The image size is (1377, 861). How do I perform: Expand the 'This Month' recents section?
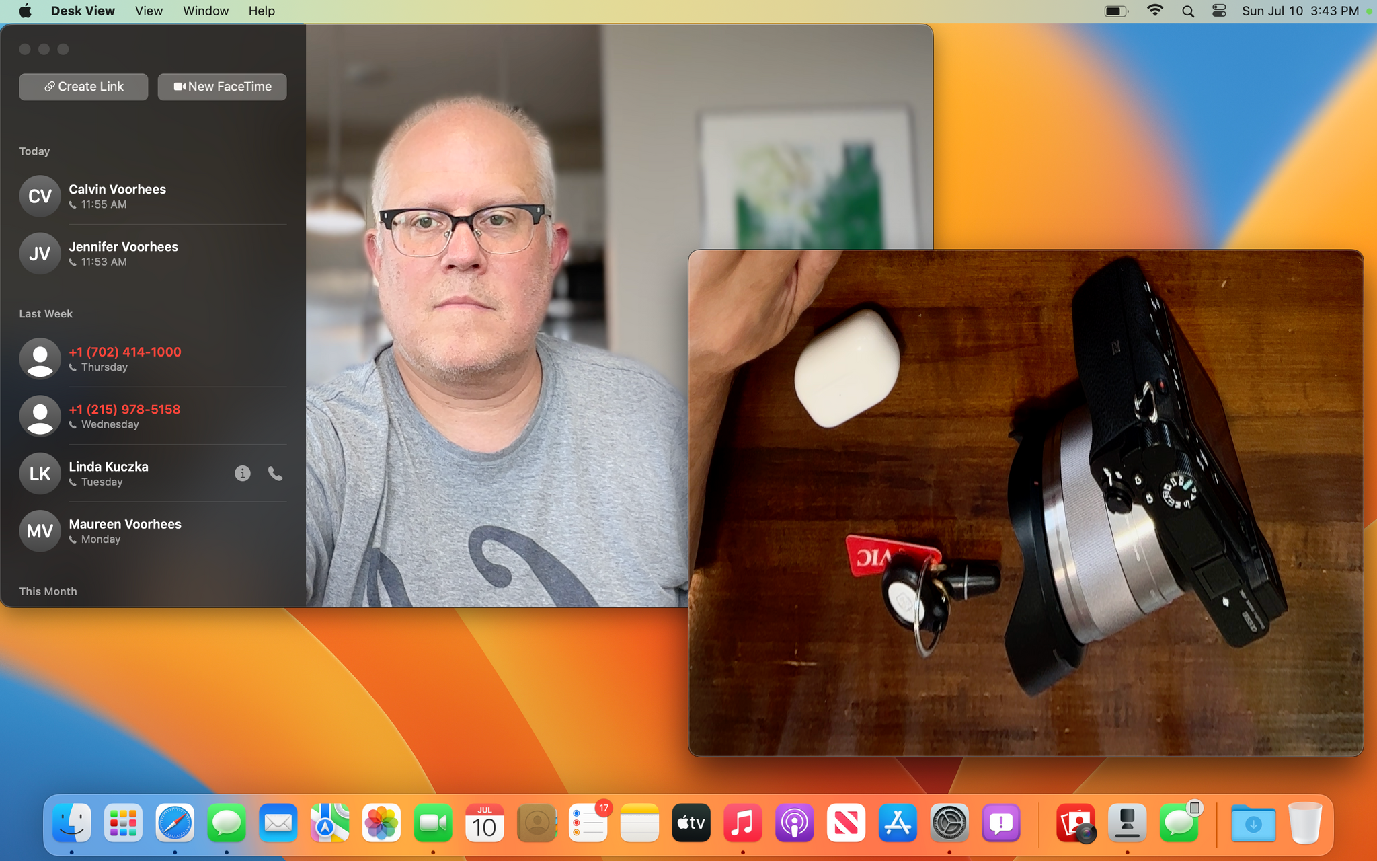point(48,590)
